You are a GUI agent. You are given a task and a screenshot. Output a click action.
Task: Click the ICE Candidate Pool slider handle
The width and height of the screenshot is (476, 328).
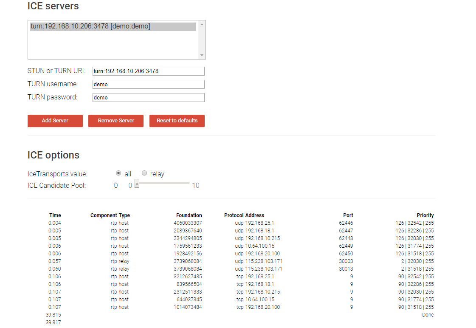click(x=136, y=183)
